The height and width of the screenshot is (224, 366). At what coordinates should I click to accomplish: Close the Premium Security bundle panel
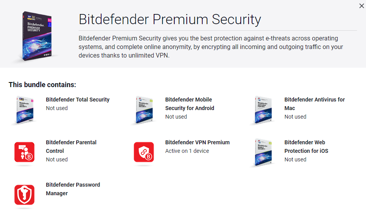[361, 5]
